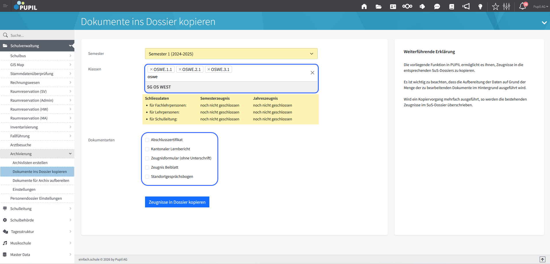Screen dimensions: 550x264
Task: Click the lightbulb ideas icon
Action: click(480, 6)
